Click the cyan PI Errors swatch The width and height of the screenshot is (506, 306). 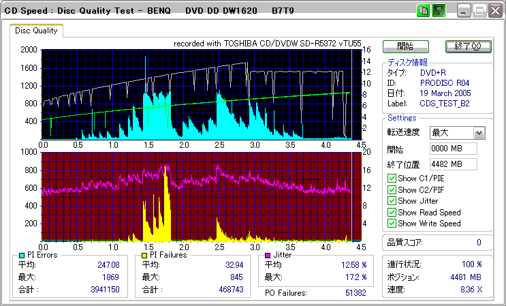point(22,255)
